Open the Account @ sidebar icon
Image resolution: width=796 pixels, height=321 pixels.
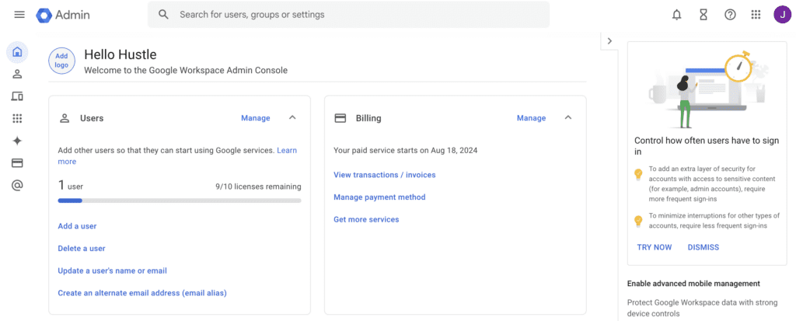17,186
